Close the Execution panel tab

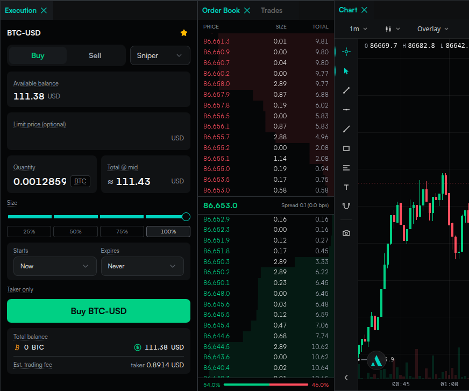point(44,10)
